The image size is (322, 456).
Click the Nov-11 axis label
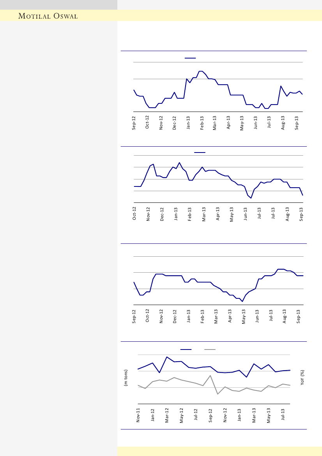138,415
